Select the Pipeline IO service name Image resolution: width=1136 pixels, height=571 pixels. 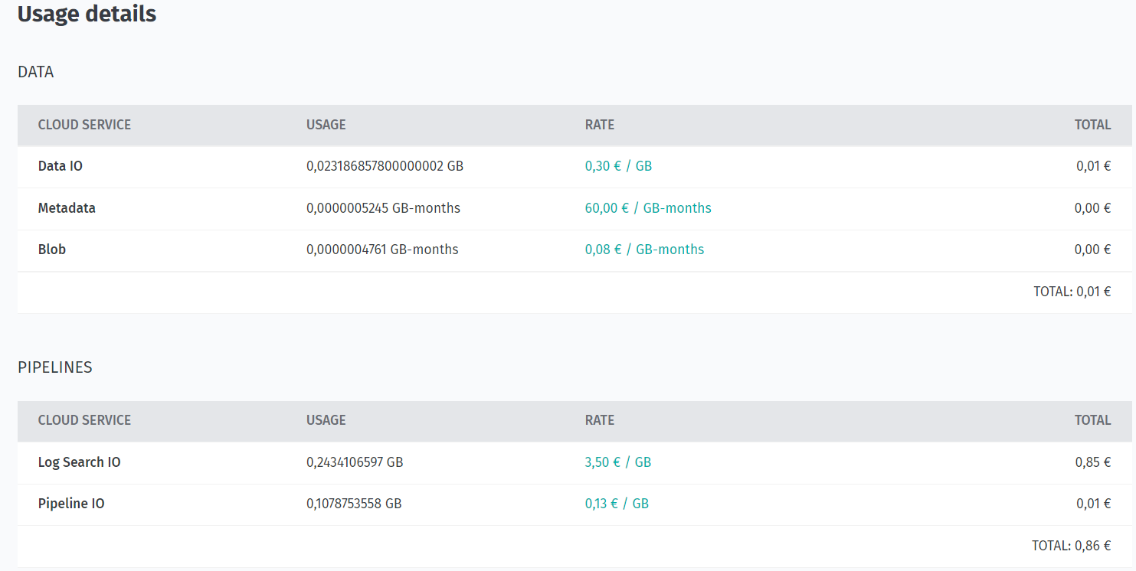click(x=73, y=503)
